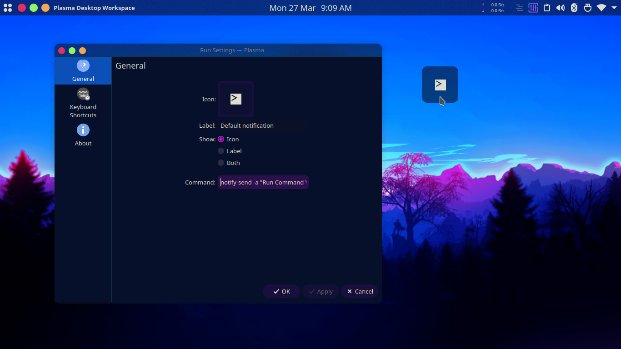This screenshot has width=621, height=349.
Task: Open the removable devices tray icon
Action: [x=588, y=8]
